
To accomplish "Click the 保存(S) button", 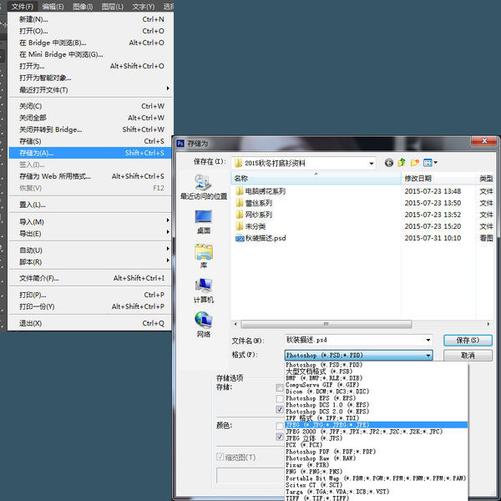I will point(468,340).
